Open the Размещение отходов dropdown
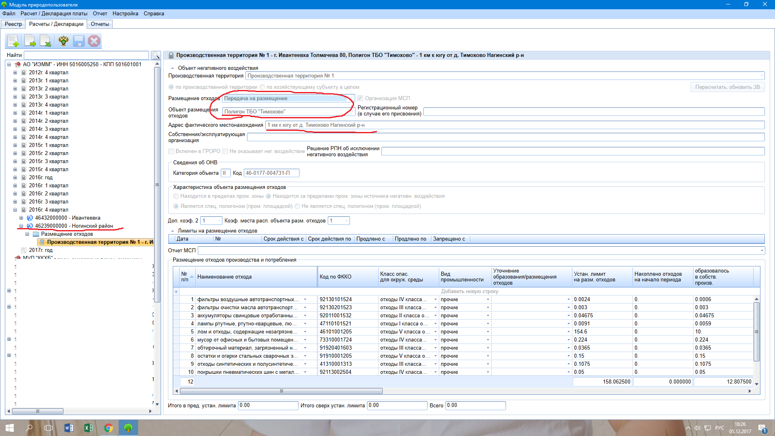 coord(352,98)
